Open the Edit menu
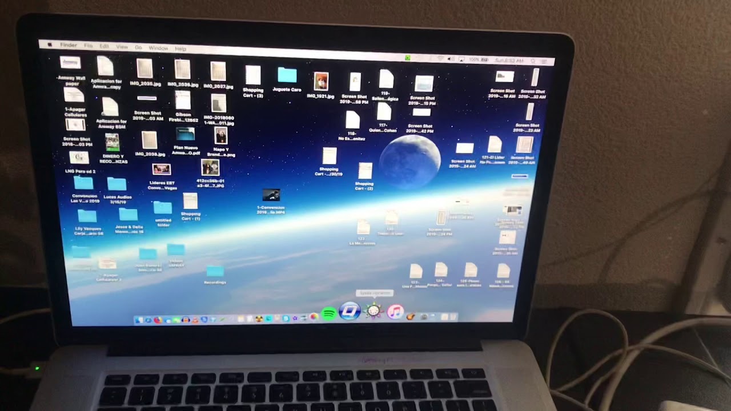Image resolution: width=731 pixels, height=411 pixels. point(104,46)
